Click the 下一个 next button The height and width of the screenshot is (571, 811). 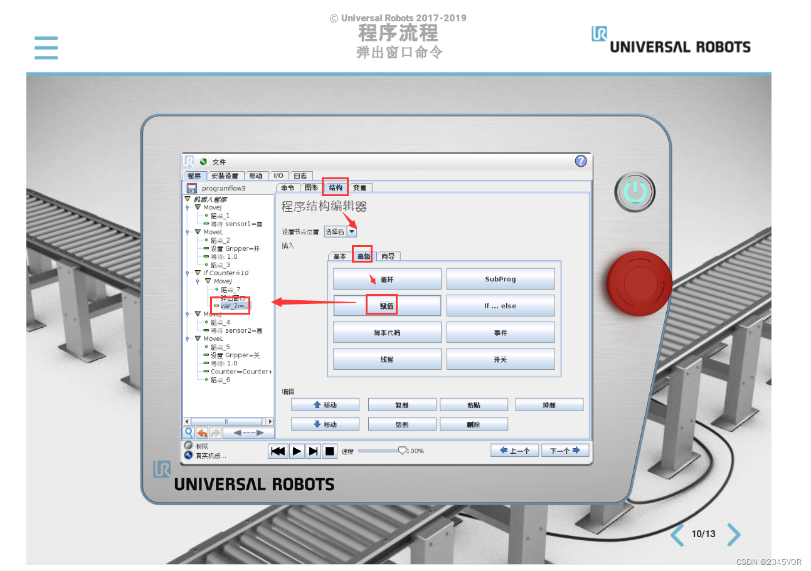coord(565,450)
